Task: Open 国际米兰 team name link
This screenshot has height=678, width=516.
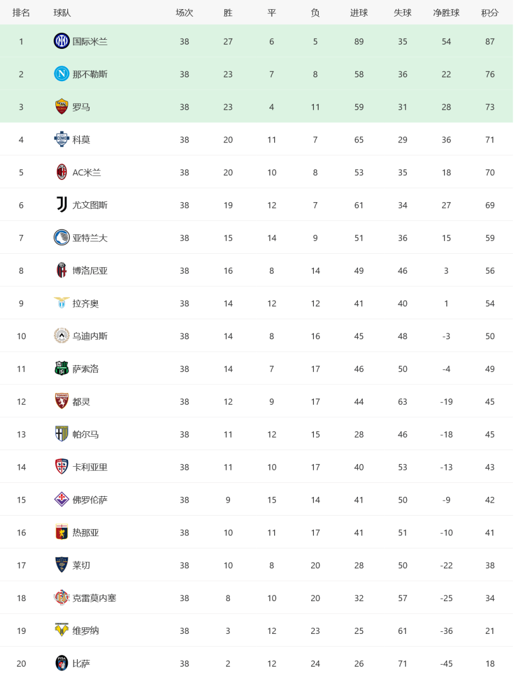Action: pyautogui.click(x=90, y=41)
